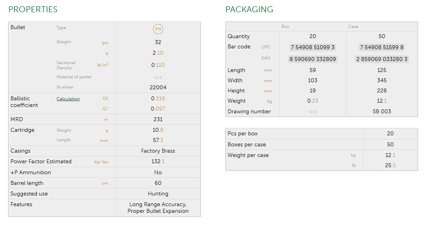Click the Hunting suggested use value
Image resolution: width=425 pixels, height=225 pixels.
[x=158, y=194]
